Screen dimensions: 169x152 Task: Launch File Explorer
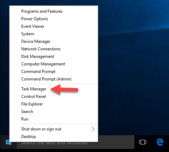point(32,104)
